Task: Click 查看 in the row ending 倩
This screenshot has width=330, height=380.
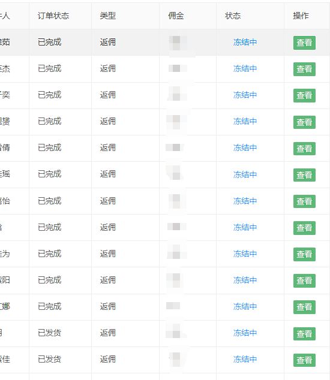Action: 304,148
